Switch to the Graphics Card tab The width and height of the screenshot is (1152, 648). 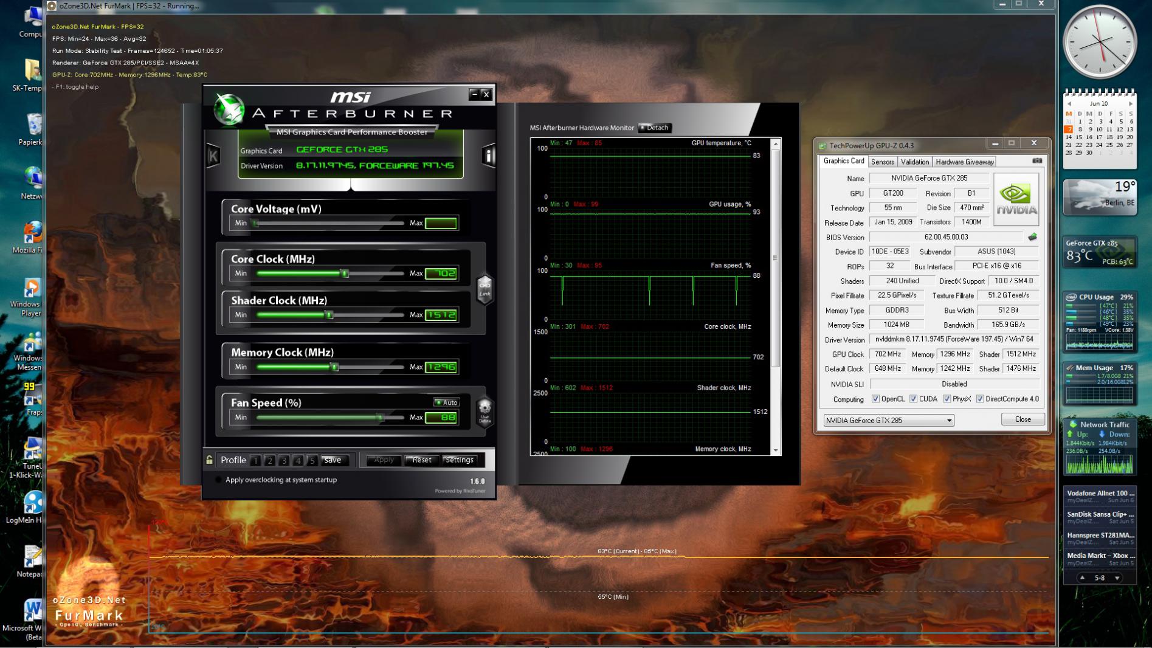coord(843,161)
